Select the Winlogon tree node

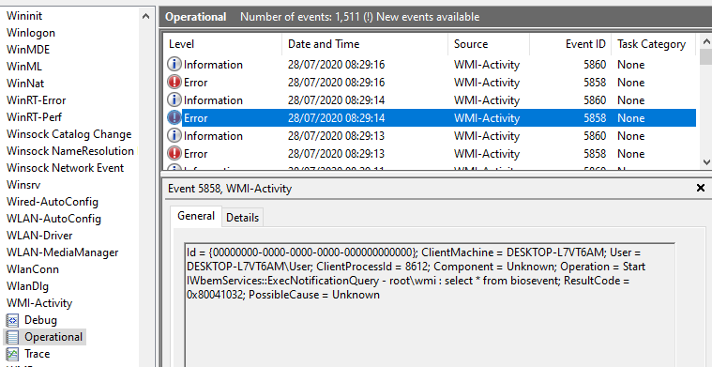coord(30,33)
